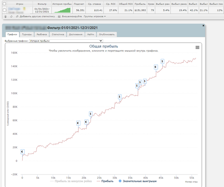The height and width of the screenshot is (187, 224).
Task: Switch to the Турниры tab
Action: tap(27, 34)
